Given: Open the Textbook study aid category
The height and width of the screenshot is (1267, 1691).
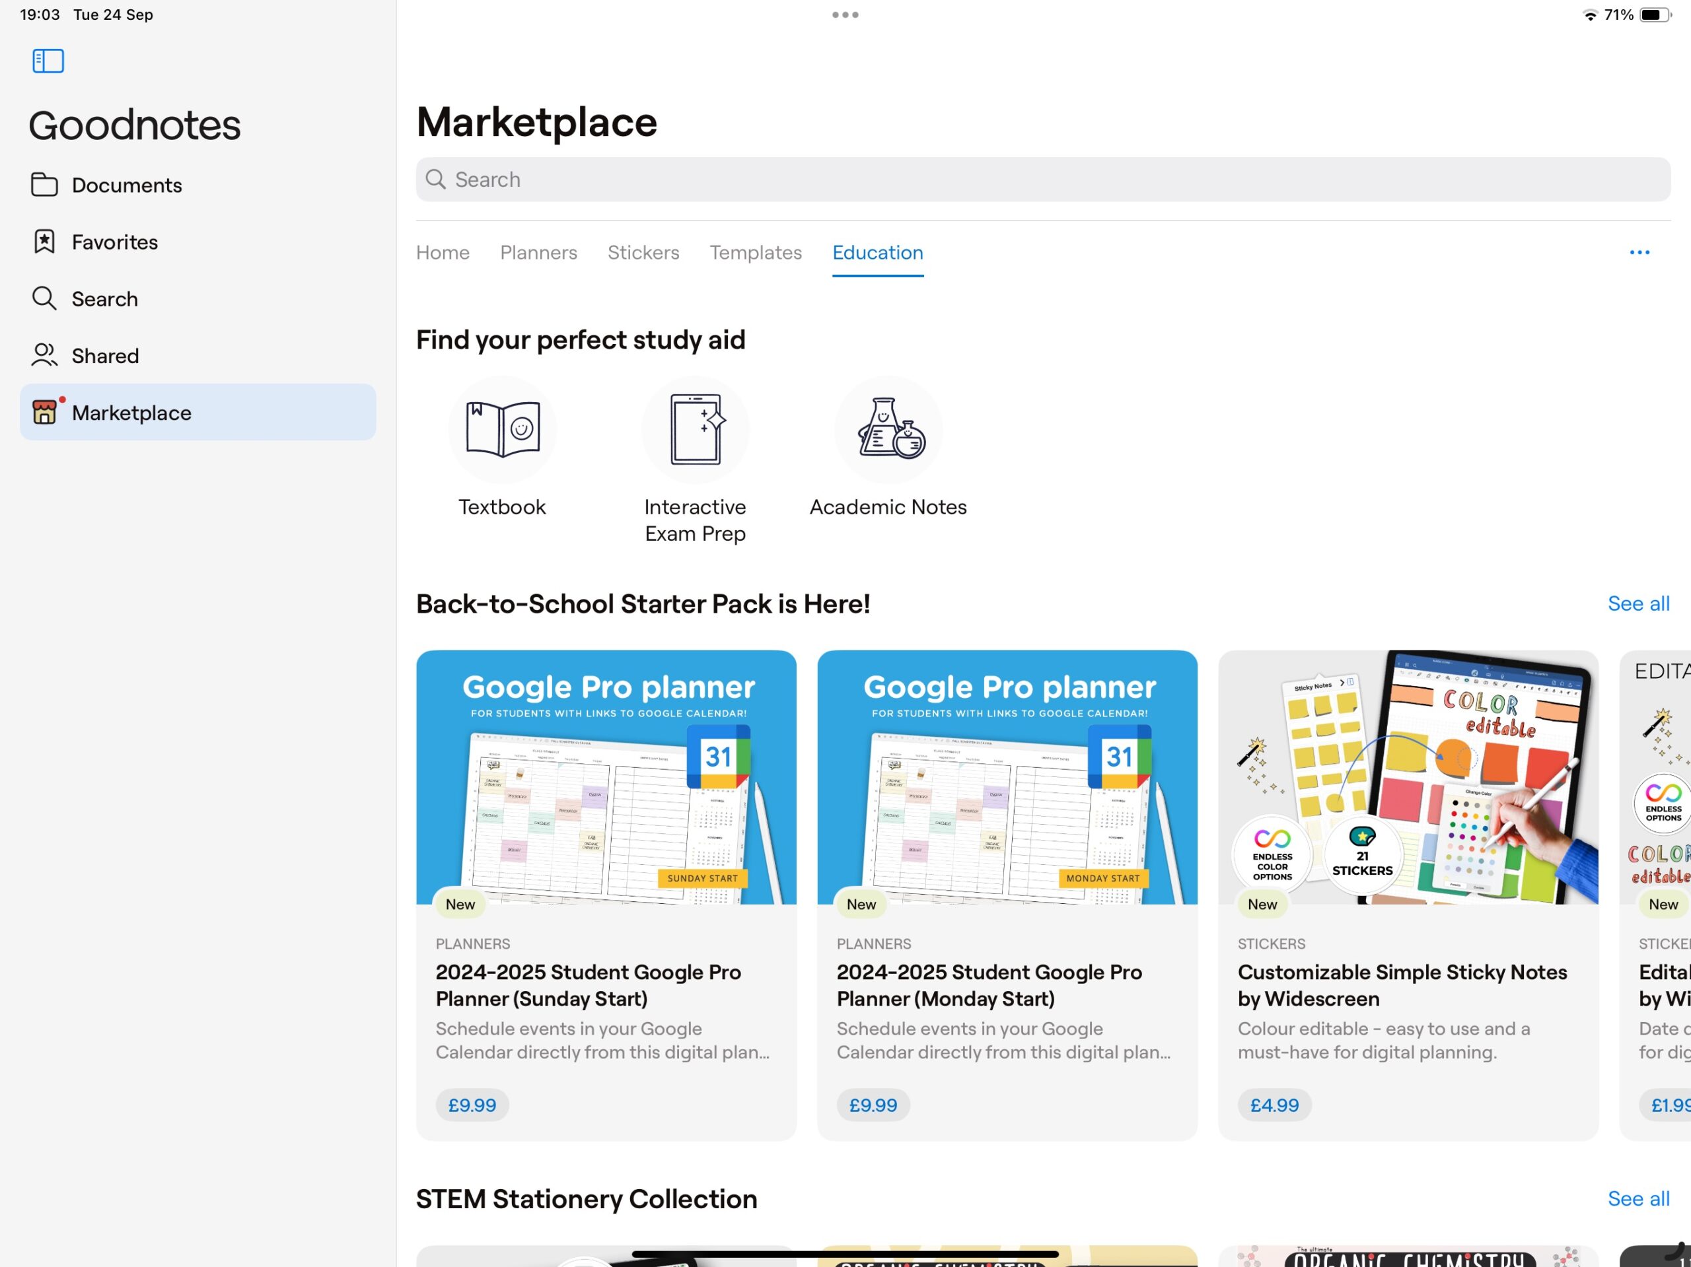Looking at the screenshot, I should 502,448.
